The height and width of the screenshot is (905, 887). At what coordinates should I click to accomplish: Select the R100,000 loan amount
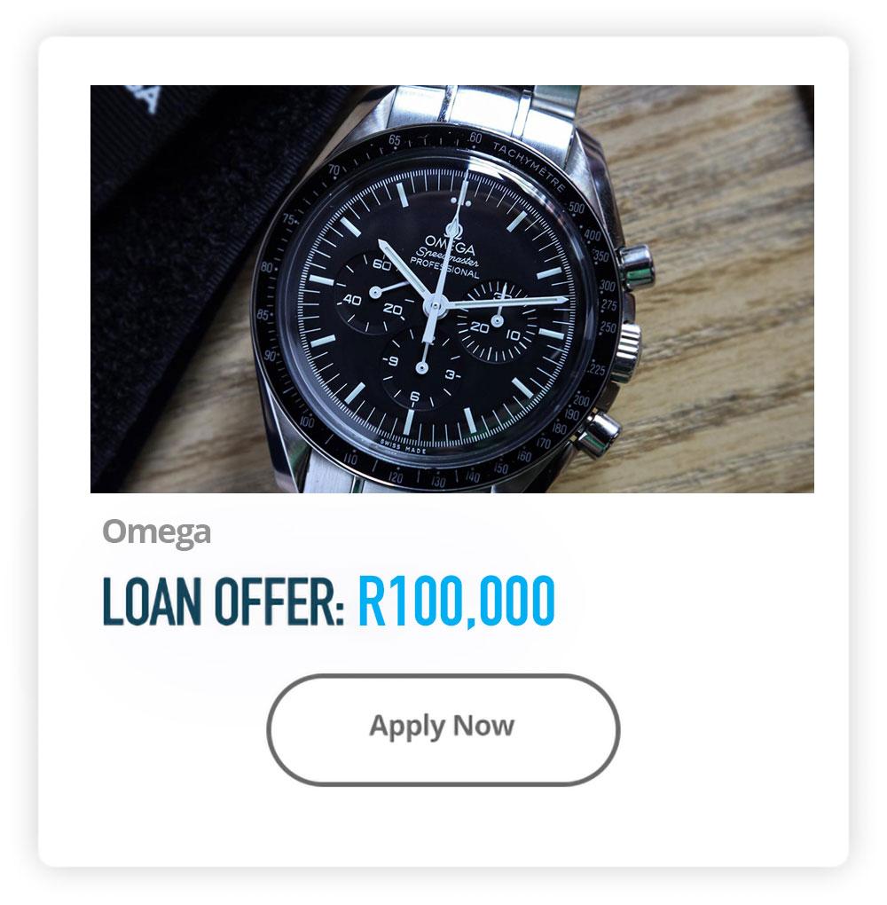pyautogui.click(x=457, y=602)
